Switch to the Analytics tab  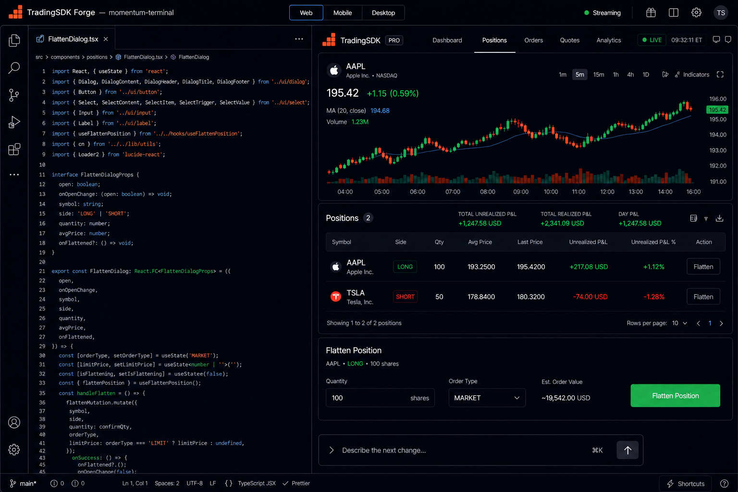coord(609,40)
